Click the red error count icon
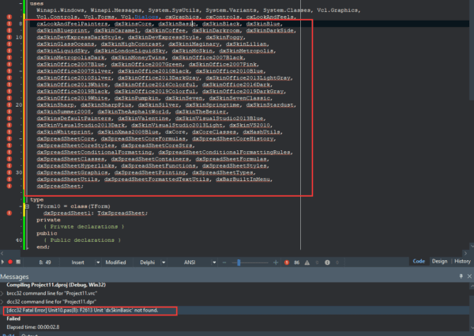The image size is (474, 336). 287,262
